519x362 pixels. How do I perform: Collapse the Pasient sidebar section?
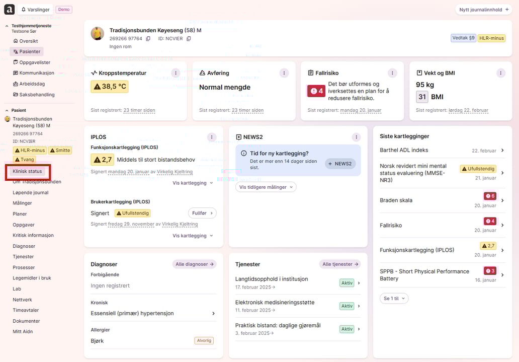point(7,110)
